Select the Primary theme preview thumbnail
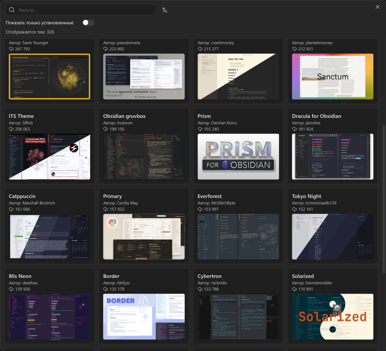 click(x=144, y=237)
